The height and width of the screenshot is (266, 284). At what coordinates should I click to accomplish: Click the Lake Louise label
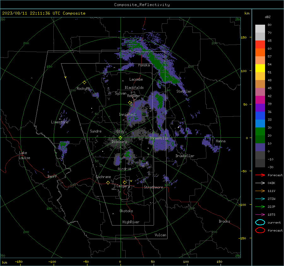coord(24,155)
